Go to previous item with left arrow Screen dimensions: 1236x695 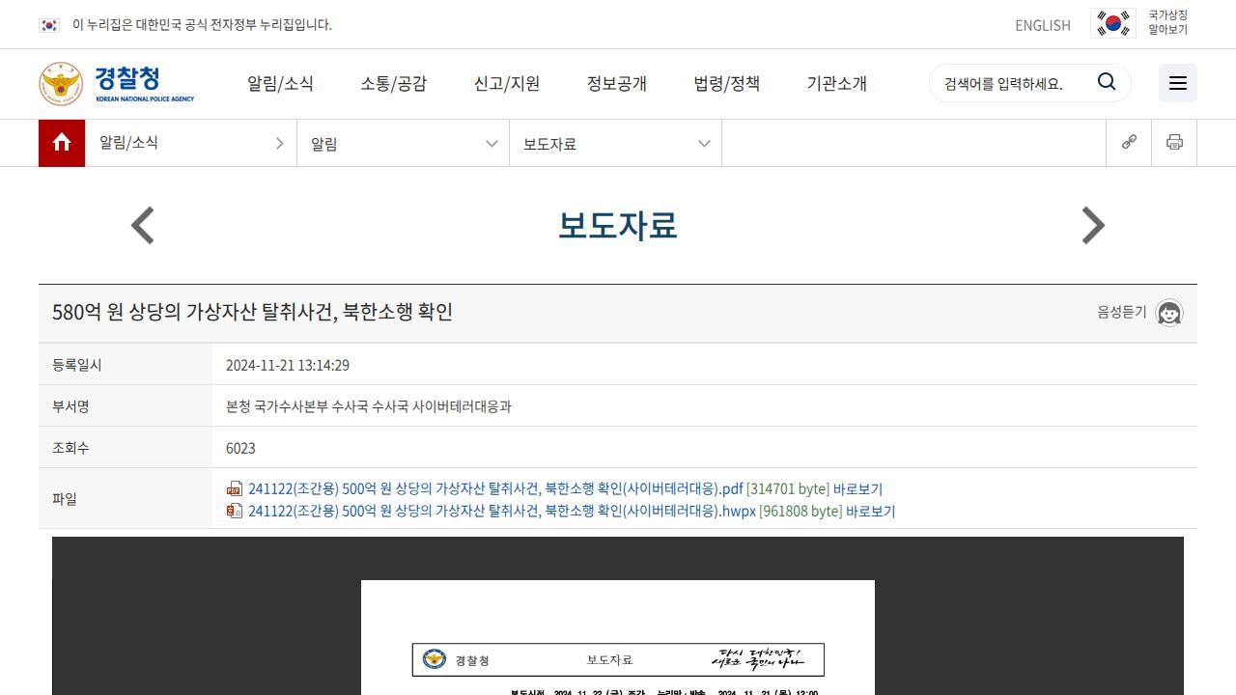(143, 226)
